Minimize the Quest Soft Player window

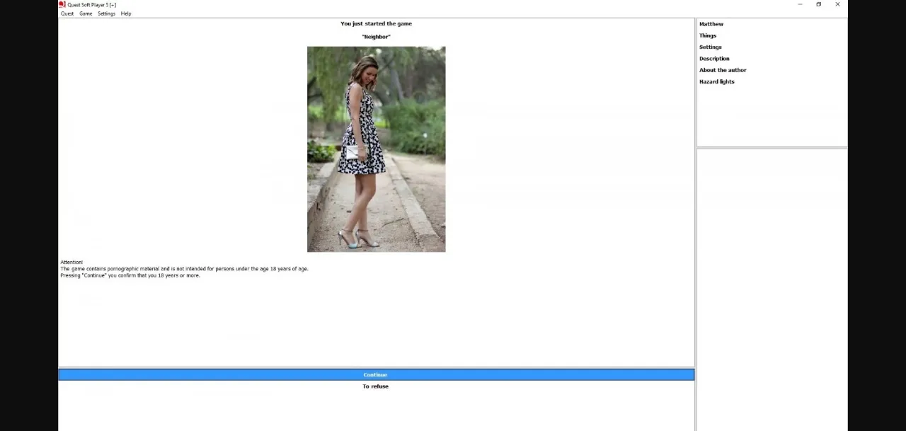[x=800, y=4]
